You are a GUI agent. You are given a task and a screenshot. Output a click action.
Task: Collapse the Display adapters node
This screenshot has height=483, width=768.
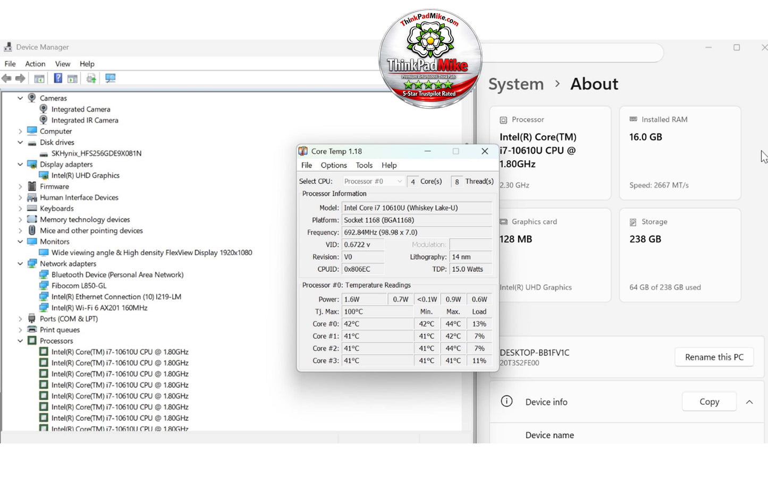pos(20,164)
